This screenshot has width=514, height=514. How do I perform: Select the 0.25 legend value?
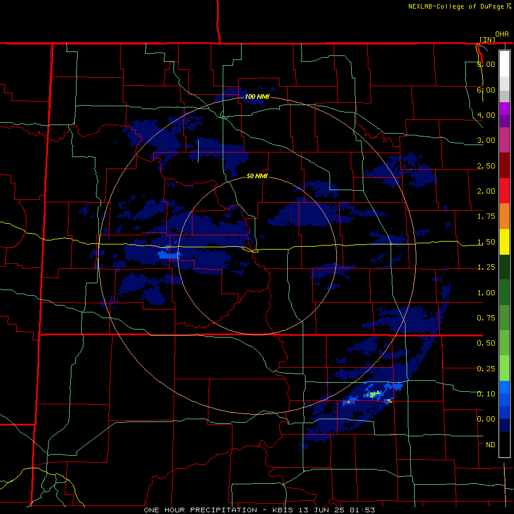coord(486,369)
